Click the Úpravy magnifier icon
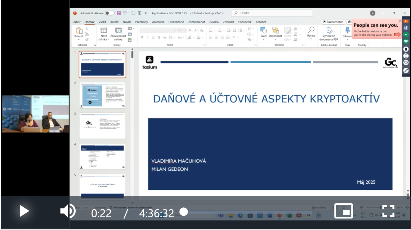 [311, 30]
